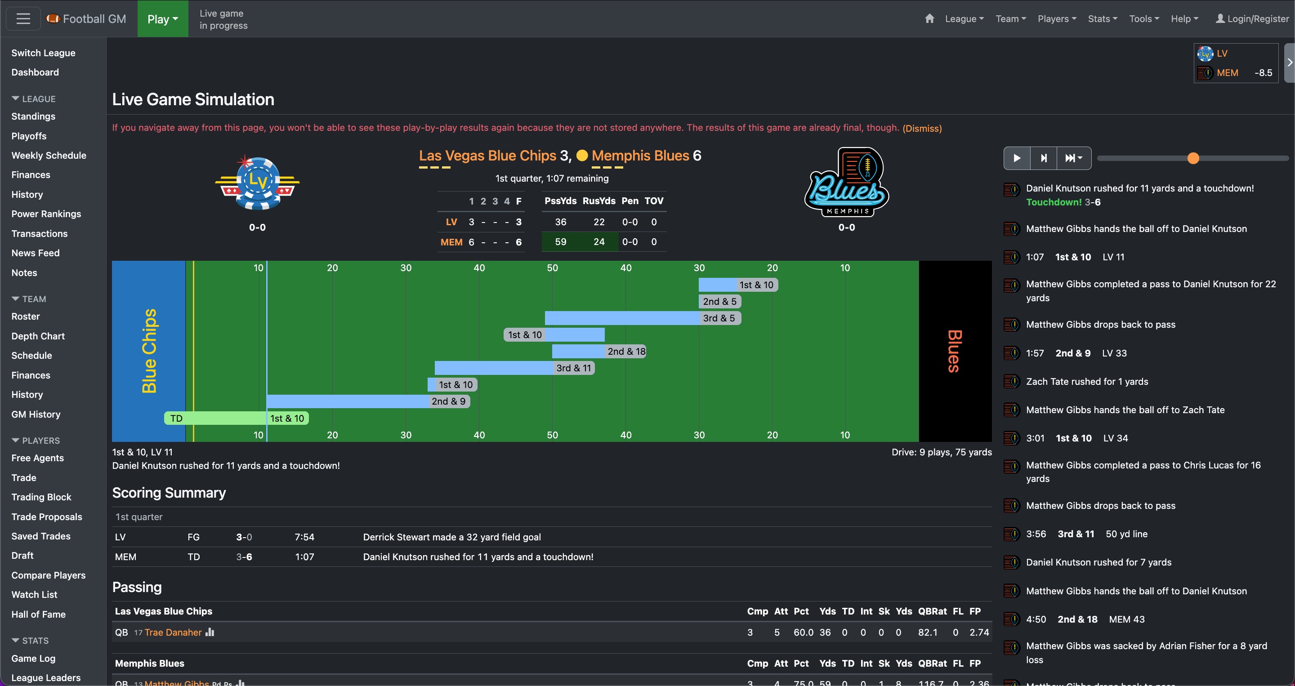Go to the Depth Chart page
This screenshot has height=686, width=1295.
click(38, 336)
